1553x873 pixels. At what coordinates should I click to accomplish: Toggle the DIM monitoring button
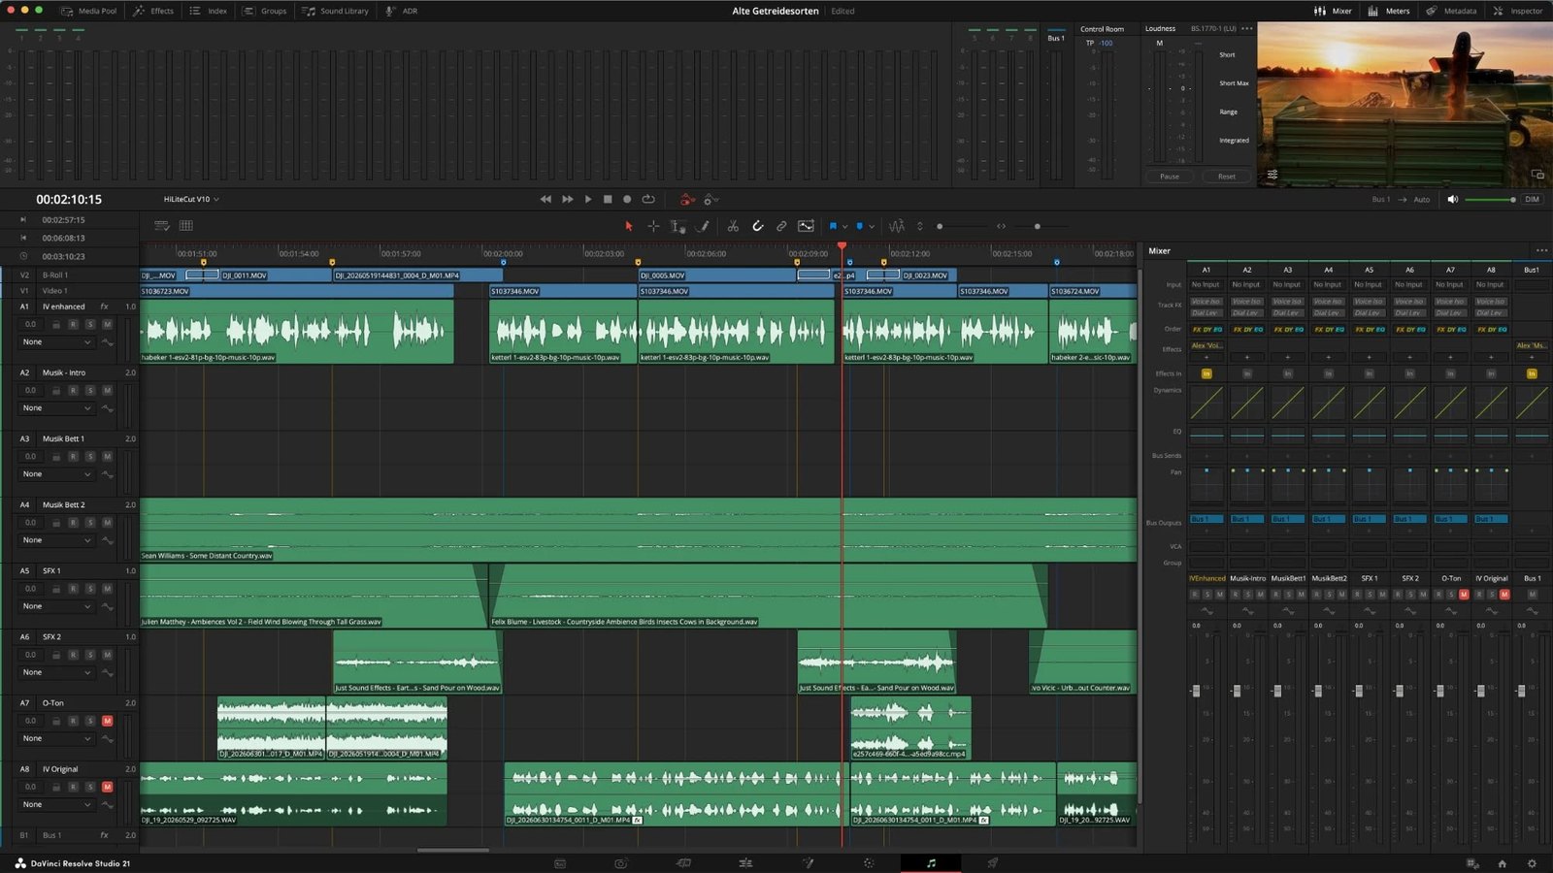tap(1532, 199)
